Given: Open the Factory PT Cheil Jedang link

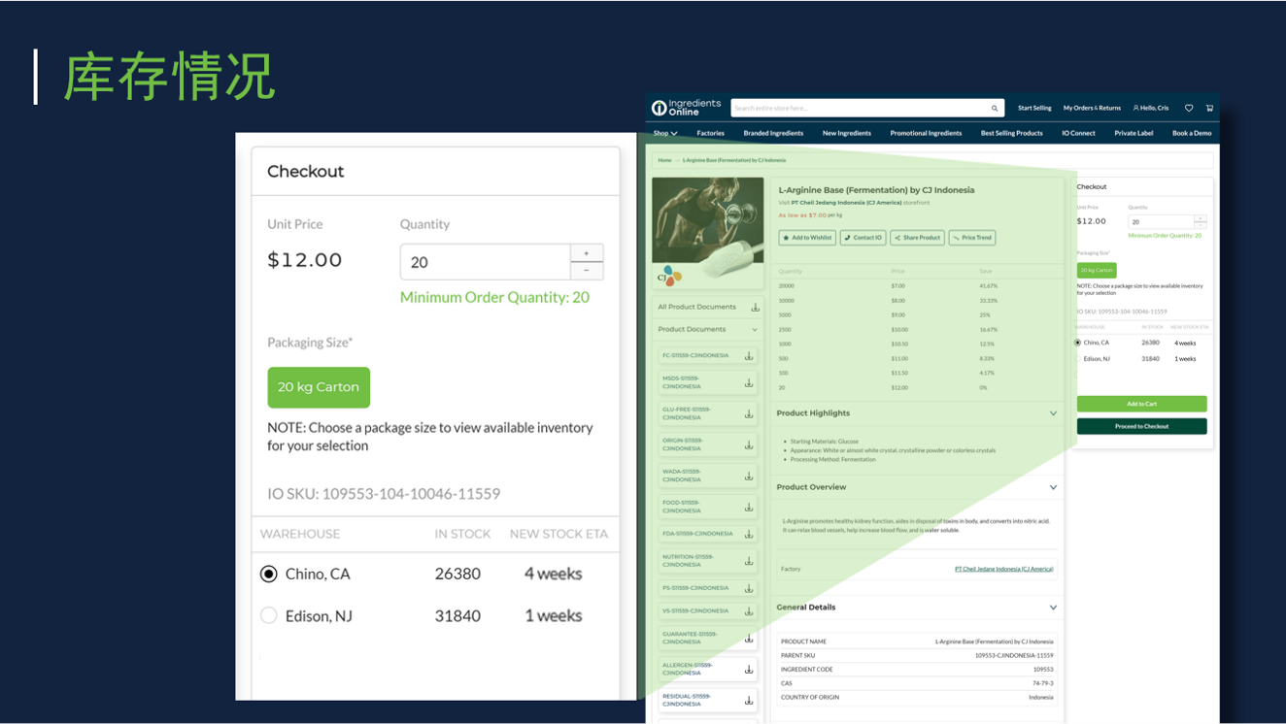Looking at the screenshot, I should pyautogui.click(x=1003, y=570).
